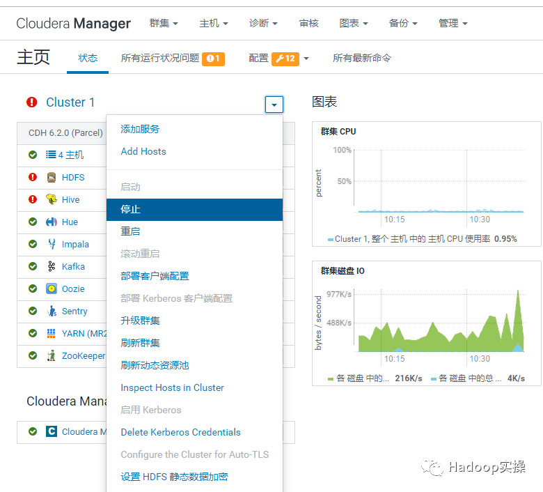Viewport: 543px width, 492px height.
Task: Click the 群集磁盘 IO chart title
Action: coord(343,271)
